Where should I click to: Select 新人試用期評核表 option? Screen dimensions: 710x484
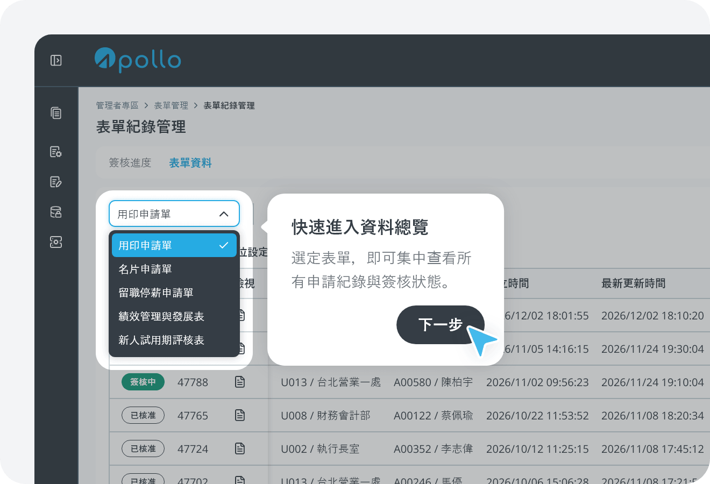(174, 340)
